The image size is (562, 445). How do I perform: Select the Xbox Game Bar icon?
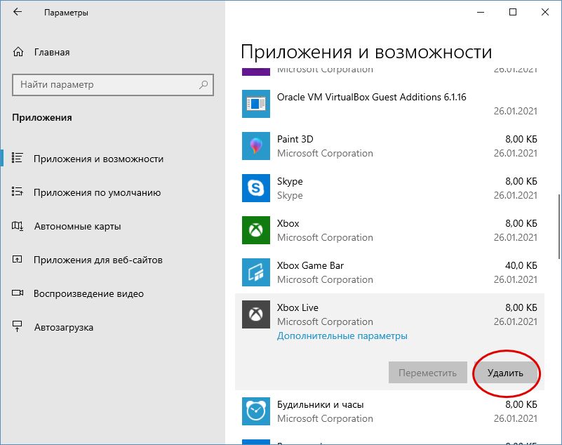255,272
